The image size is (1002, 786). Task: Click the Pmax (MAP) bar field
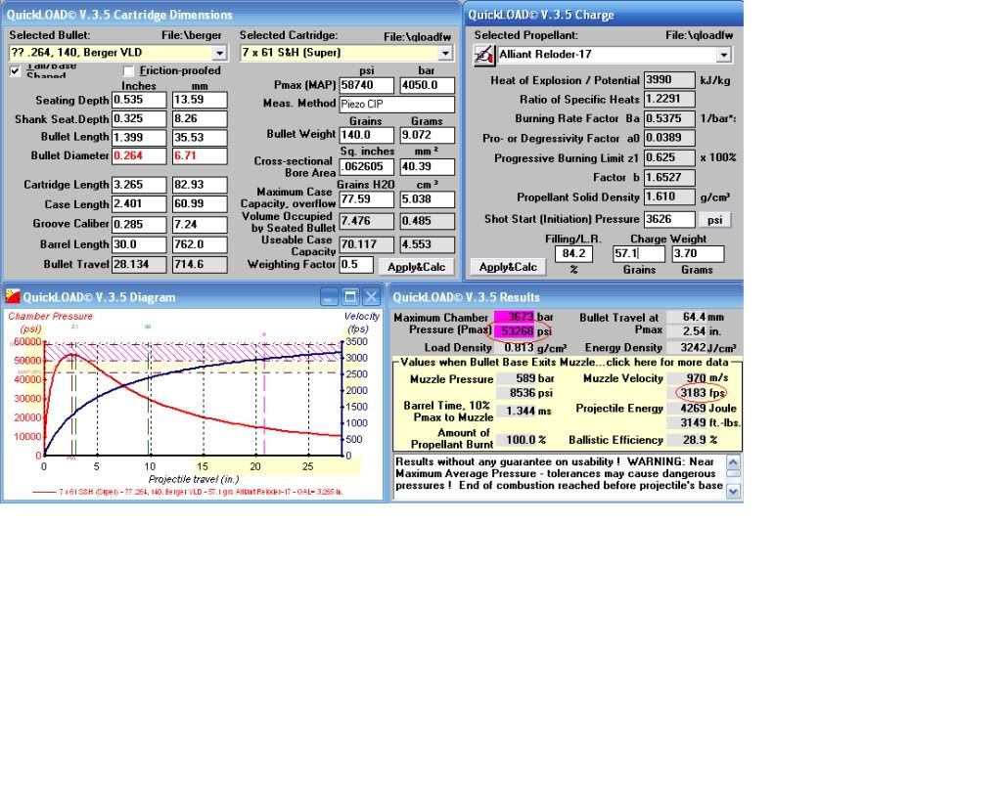(x=427, y=86)
